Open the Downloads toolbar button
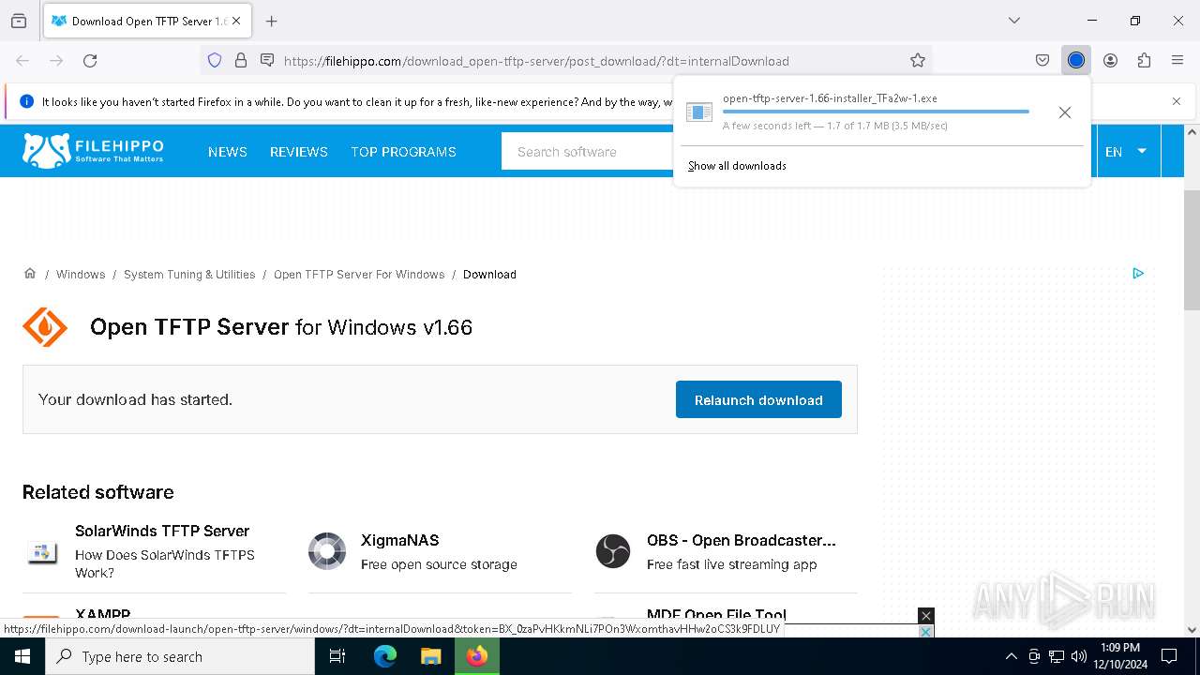1200x675 pixels. tap(1076, 61)
